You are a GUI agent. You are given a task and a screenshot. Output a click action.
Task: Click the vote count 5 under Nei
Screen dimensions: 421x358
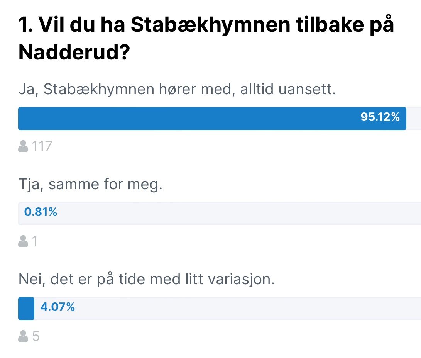click(36, 336)
